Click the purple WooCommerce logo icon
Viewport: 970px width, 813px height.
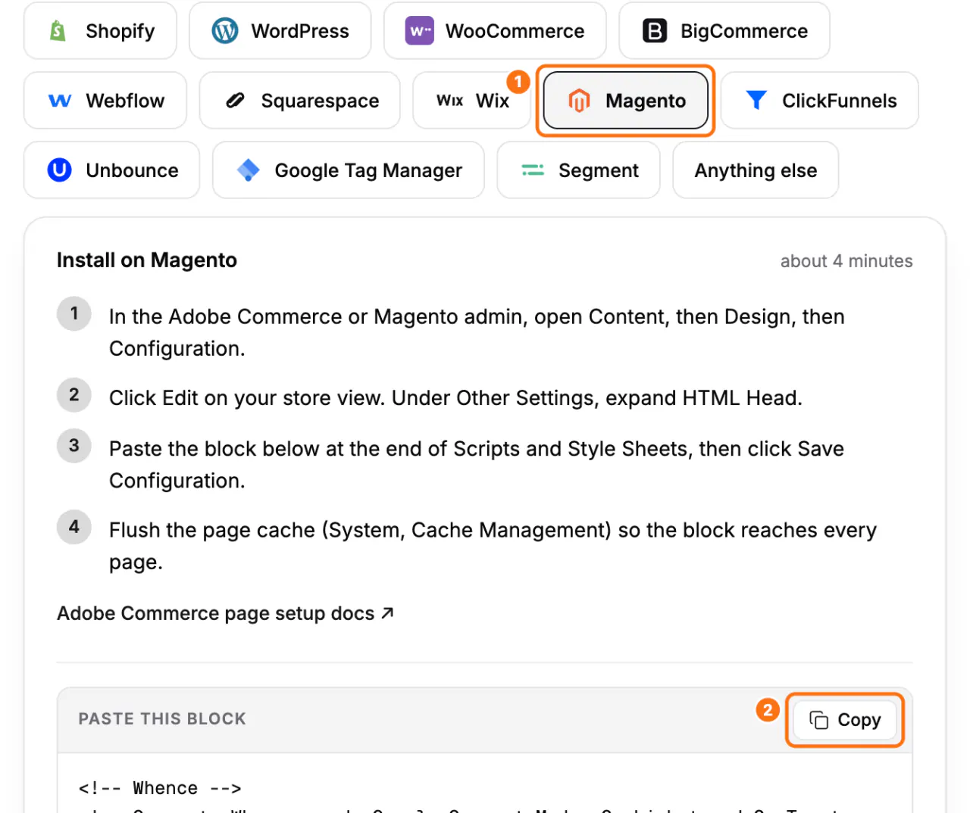420,31
